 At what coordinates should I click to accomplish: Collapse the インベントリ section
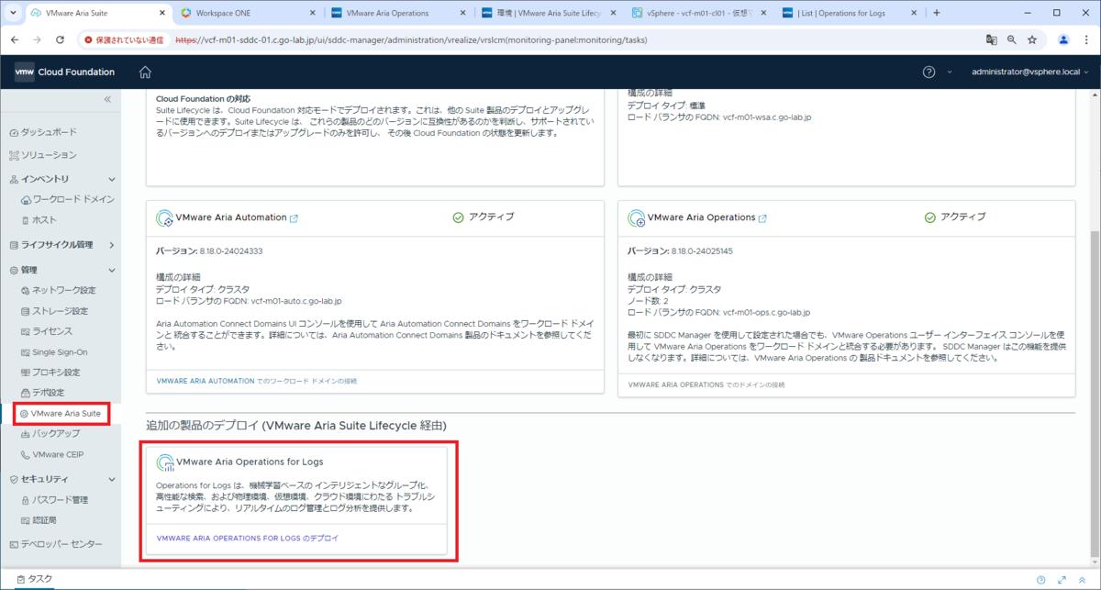coord(112,179)
